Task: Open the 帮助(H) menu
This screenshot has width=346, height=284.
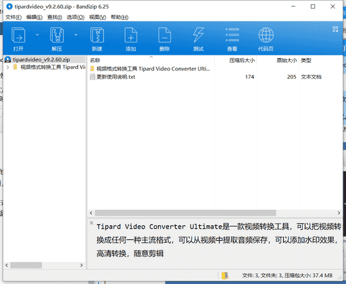Action: pyautogui.click(x=120, y=18)
